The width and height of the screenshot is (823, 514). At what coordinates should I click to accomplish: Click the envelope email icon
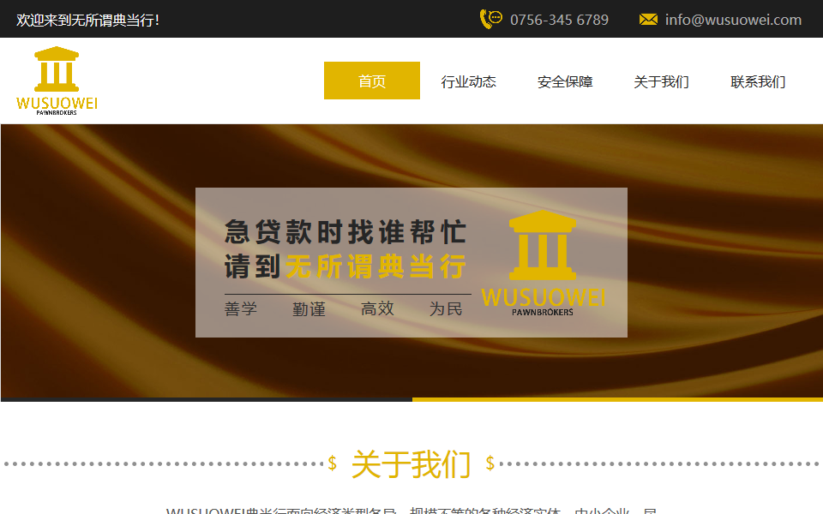click(648, 20)
